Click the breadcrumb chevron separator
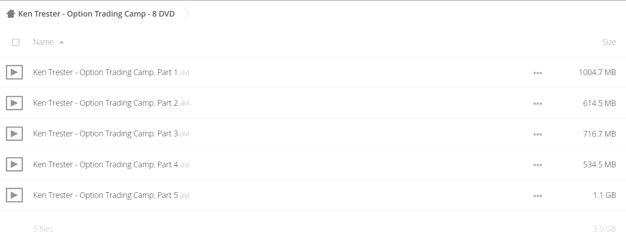This screenshot has height=242, width=626. tap(187, 14)
